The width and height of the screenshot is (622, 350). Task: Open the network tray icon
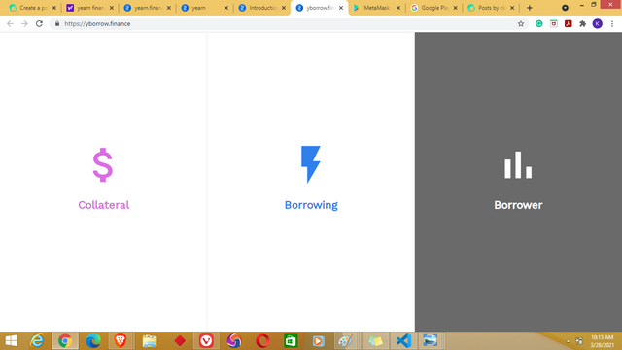(579, 341)
